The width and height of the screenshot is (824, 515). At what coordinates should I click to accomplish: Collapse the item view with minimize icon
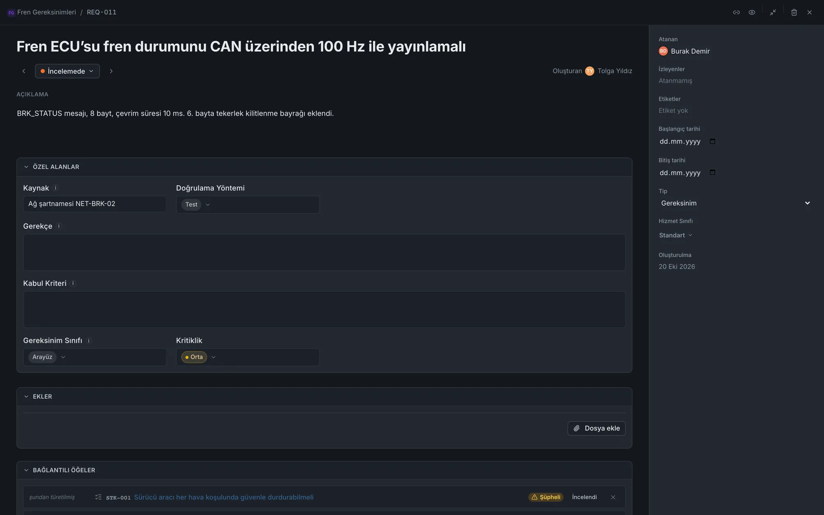coord(773,12)
